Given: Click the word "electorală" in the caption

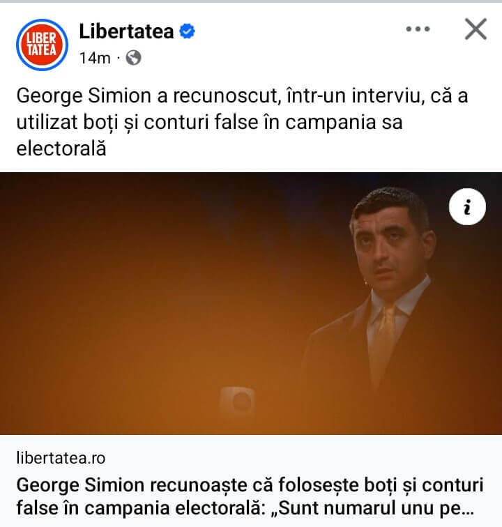Looking at the screenshot, I should pyautogui.click(x=61, y=148).
